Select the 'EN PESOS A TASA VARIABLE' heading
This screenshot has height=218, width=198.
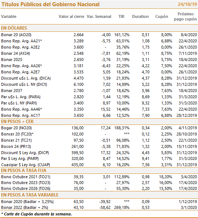30,195
